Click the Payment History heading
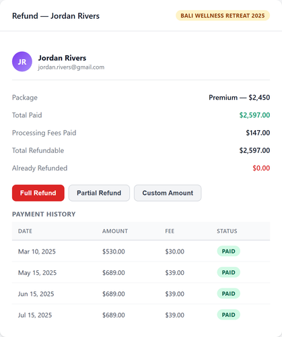 pos(44,214)
